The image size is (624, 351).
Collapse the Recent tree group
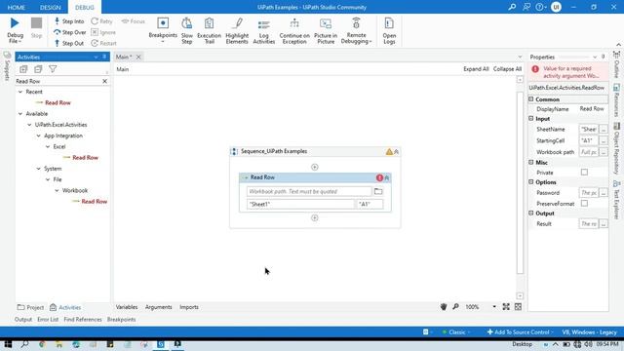point(20,92)
